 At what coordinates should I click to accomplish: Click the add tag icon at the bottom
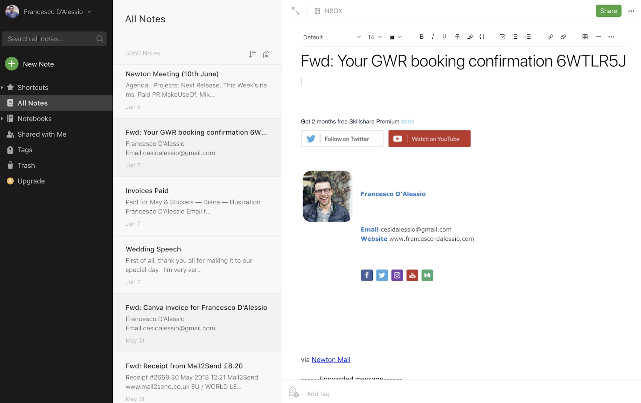coord(294,392)
